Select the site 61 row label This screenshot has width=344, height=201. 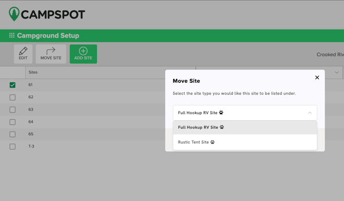tap(30, 85)
